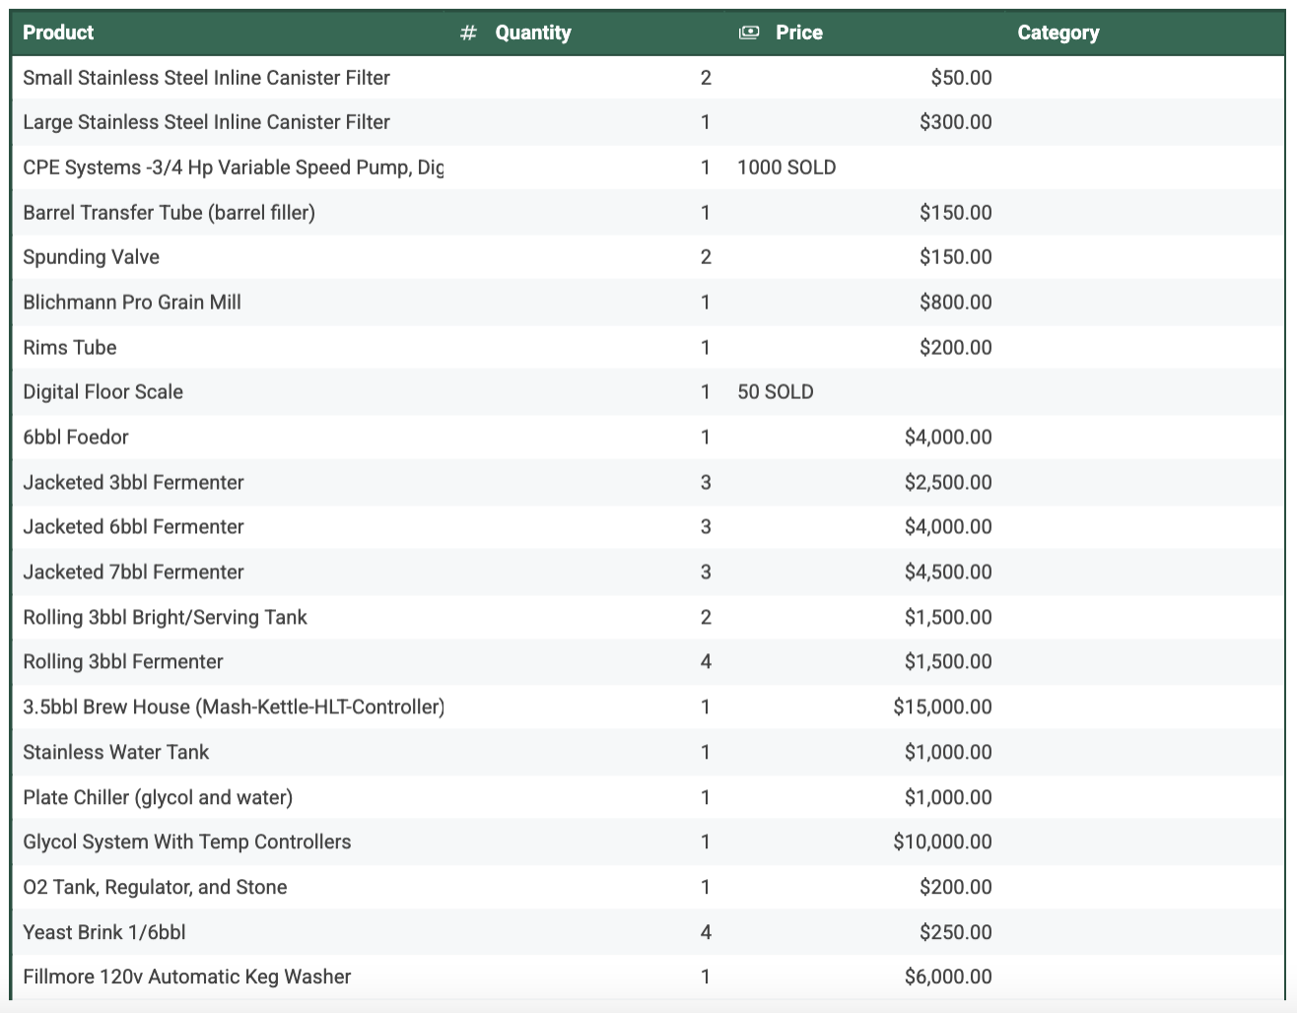Image resolution: width=1297 pixels, height=1013 pixels.
Task: Select the Jacketed 7bbl Fermenter product cell
Action: pos(133,573)
